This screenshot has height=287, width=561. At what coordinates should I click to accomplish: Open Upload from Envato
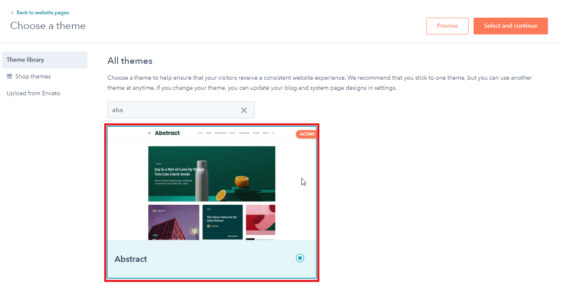point(34,93)
